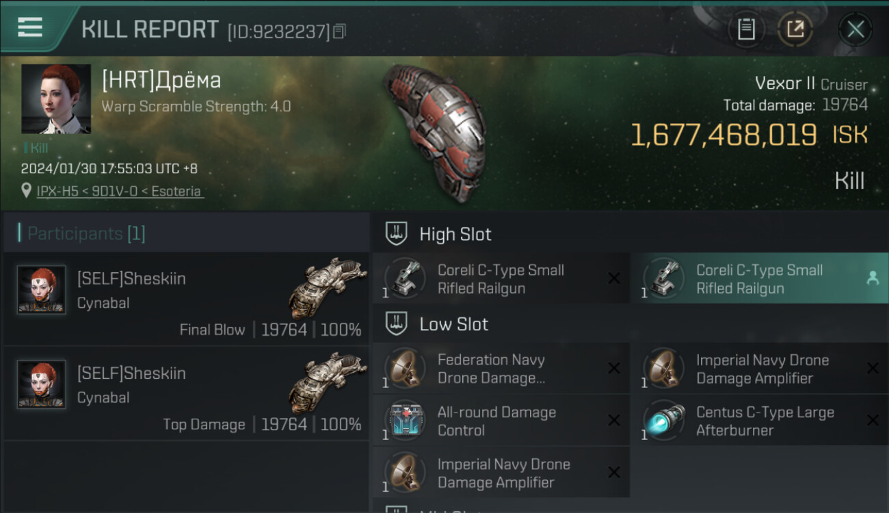Select first Coreli C-Type Small Rifled Railgun
This screenshot has width=889, height=513.
pyautogui.click(x=501, y=278)
